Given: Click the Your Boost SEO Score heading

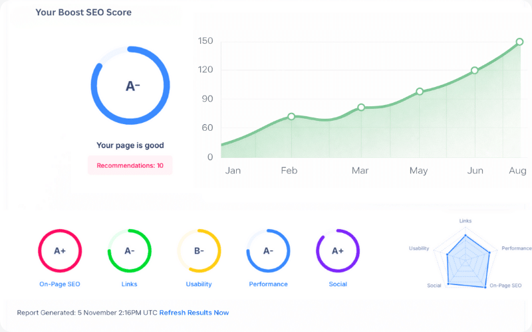Looking at the screenshot, I should click(x=83, y=13).
